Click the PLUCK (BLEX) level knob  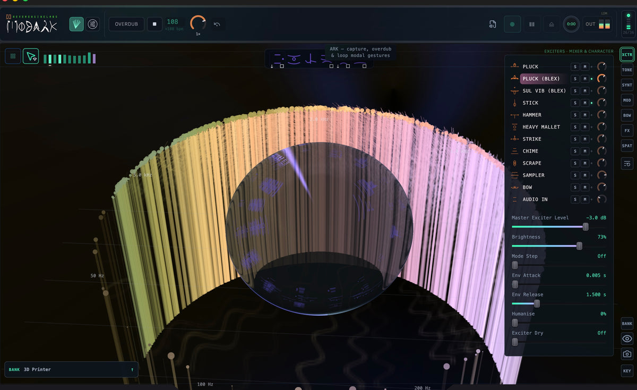coord(601,79)
